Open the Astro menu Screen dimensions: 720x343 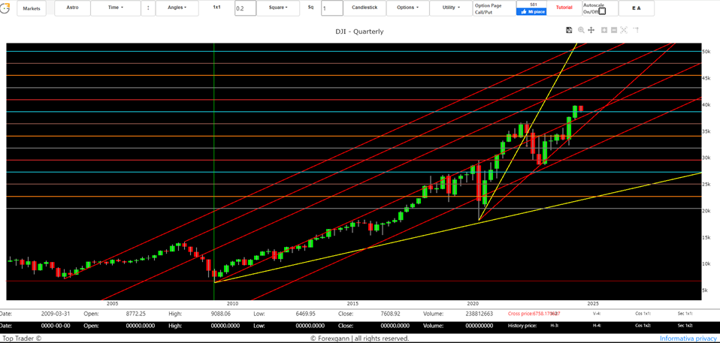pyautogui.click(x=72, y=8)
